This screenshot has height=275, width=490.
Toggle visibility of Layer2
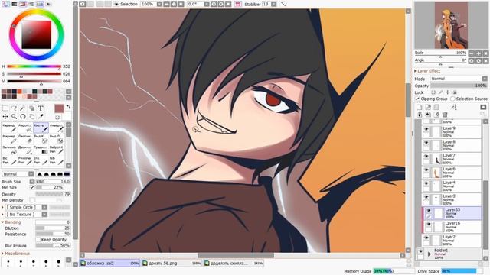(x=426, y=238)
